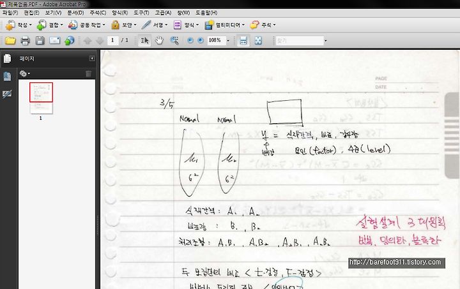Screen dimensions: 460x289
Task: Open the 도움말(H) menu
Action: 206,13
